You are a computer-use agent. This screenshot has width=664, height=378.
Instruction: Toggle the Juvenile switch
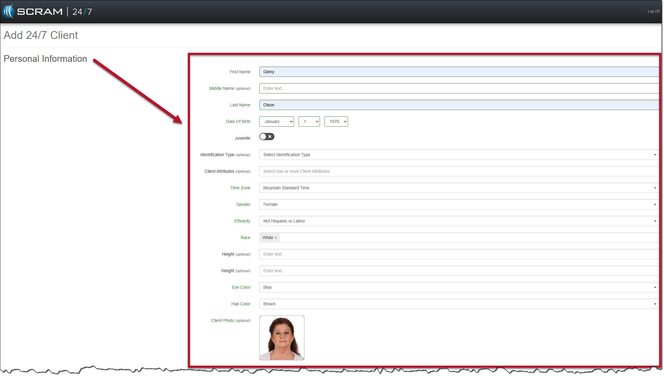(267, 137)
